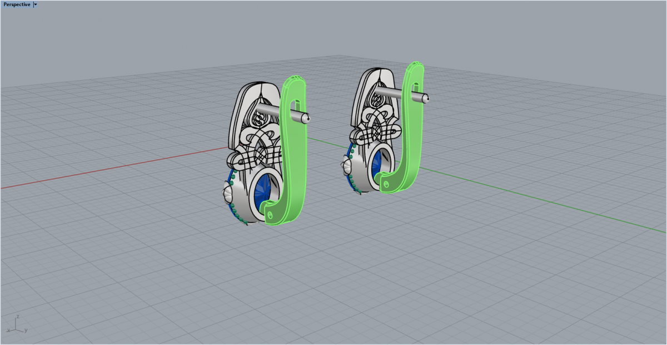The width and height of the screenshot is (667, 345).
Task: Open the Perspective viewport dropdown arrow
Action: [x=36, y=4]
